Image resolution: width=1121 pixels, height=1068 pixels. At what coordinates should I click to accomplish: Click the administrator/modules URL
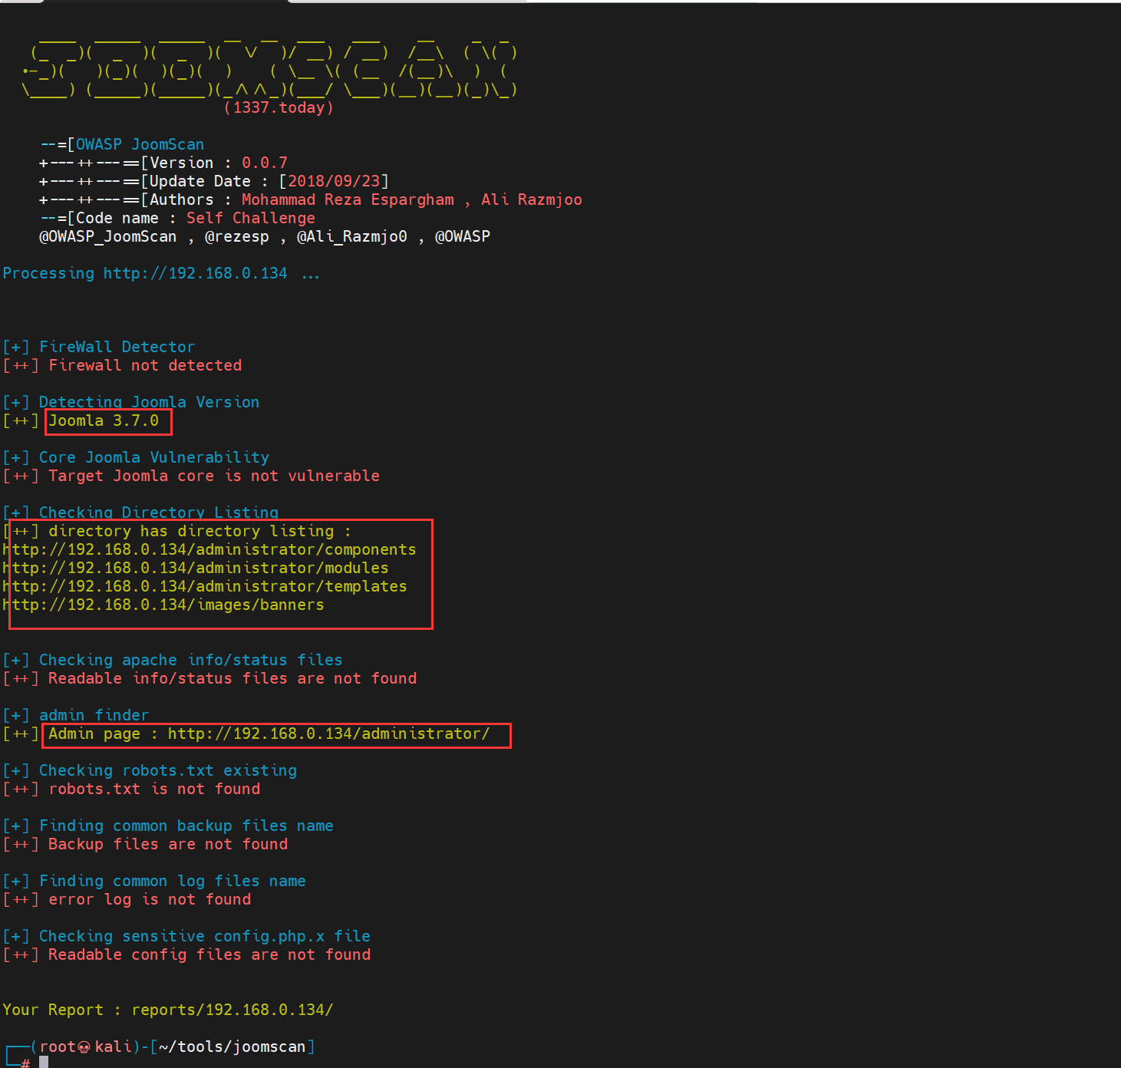[x=196, y=568]
